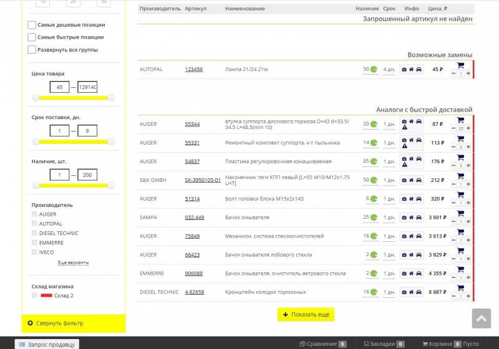Click scroll-to-top arrow button
Viewport: 499px width, 349px height.
481,318
